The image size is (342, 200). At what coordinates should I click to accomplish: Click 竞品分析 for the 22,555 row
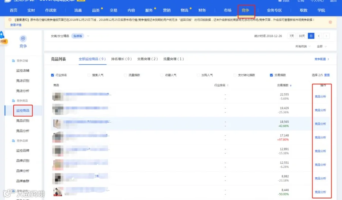click(320, 97)
